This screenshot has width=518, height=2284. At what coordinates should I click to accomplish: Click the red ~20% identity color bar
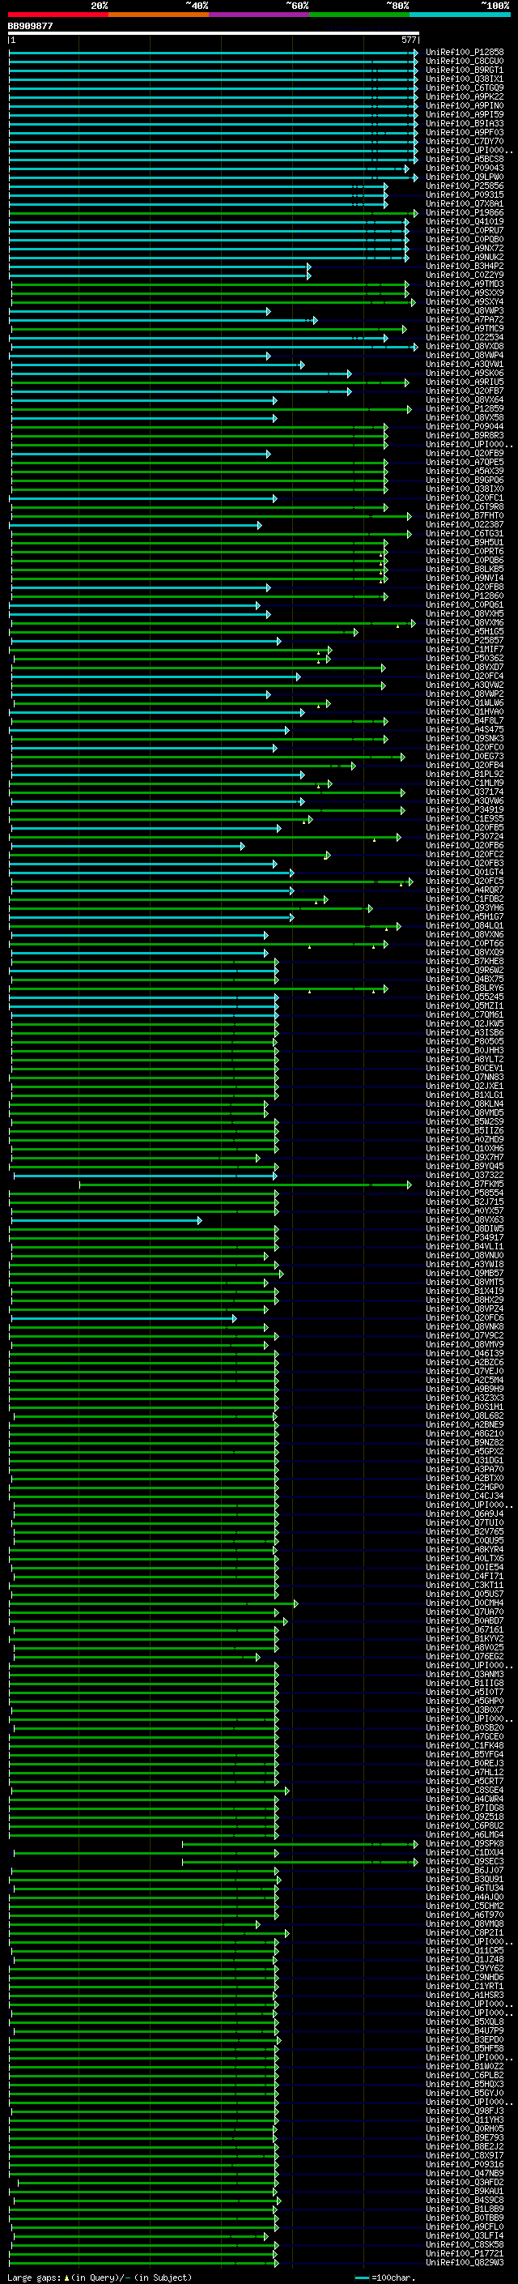point(57,15)
